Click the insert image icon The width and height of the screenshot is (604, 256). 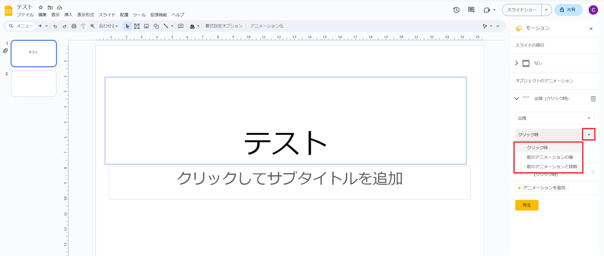pyautogui.click(x=146, y=26)
